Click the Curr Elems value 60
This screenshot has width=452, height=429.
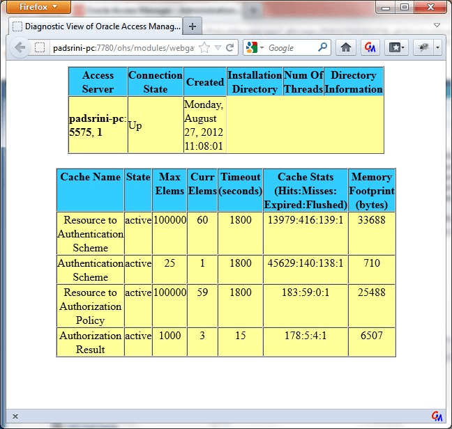[202, 220]
